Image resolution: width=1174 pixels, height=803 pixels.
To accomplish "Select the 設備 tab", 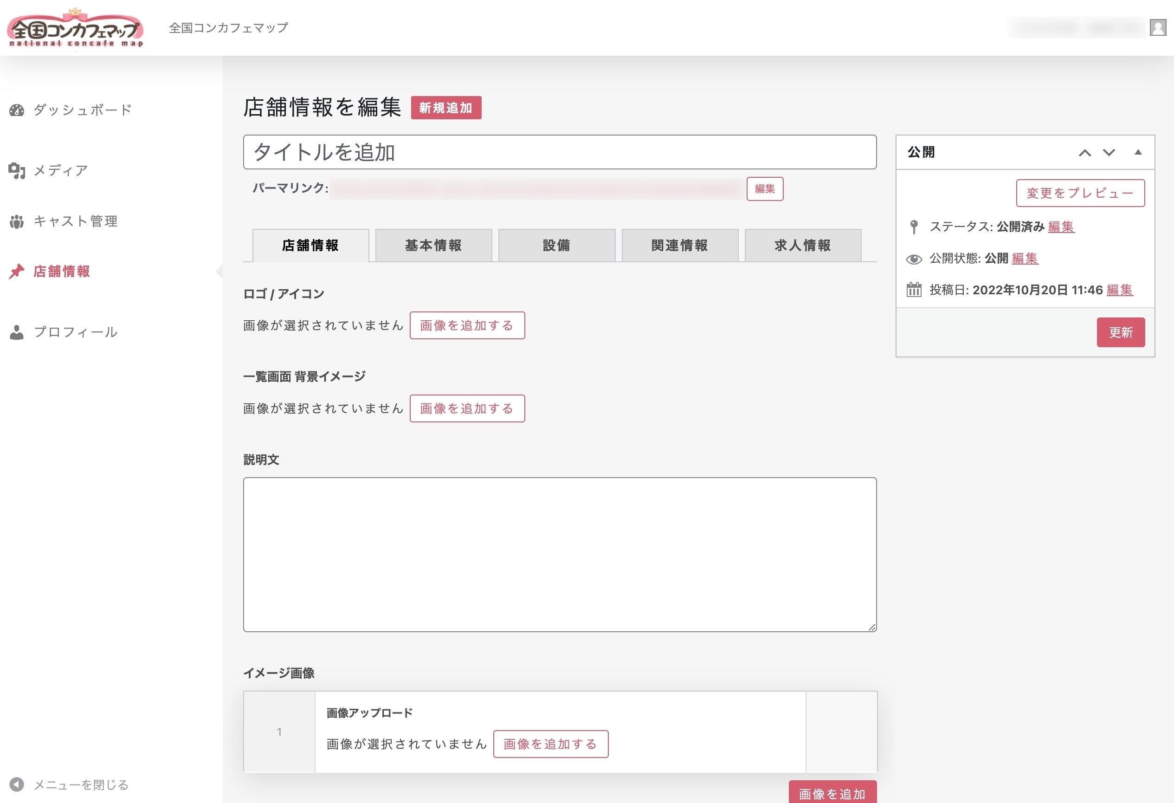I will 557,246.
